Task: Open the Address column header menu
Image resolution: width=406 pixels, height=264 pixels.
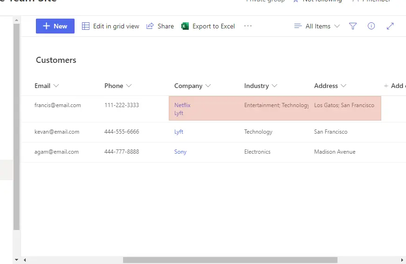Action: 330,86
